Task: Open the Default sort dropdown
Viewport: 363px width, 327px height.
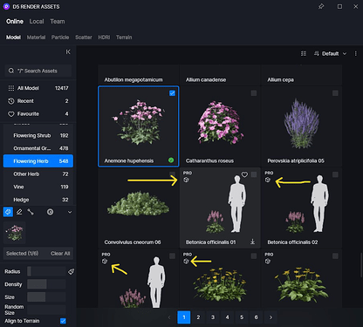Action: coord(331,53)
